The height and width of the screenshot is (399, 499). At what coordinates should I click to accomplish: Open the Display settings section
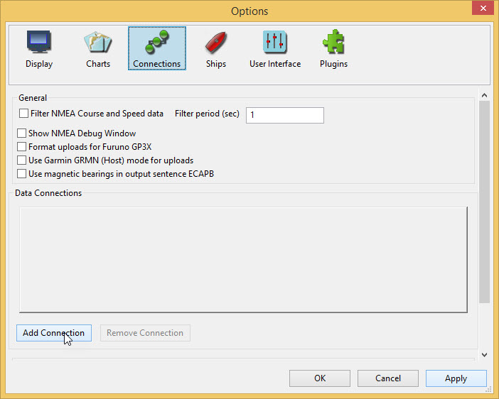coord(38,49)
